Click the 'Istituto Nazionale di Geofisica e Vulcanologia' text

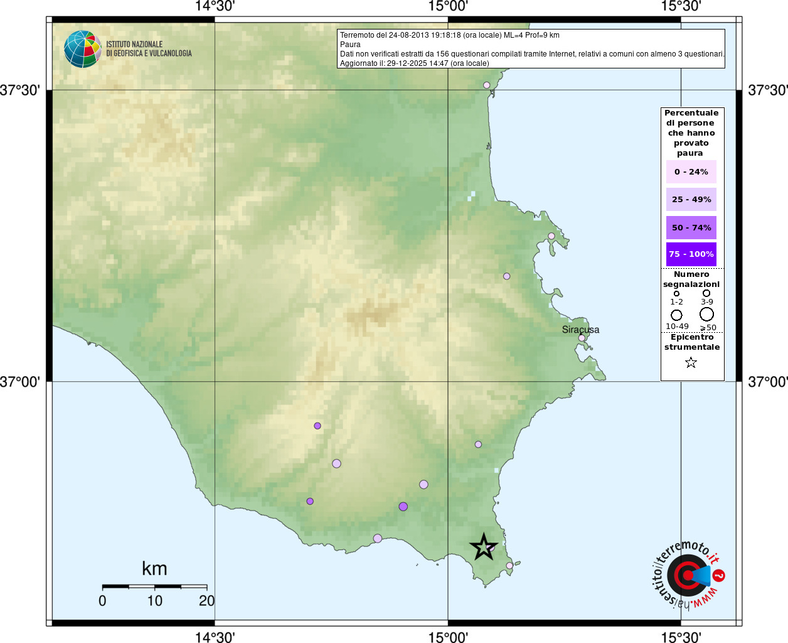coord(149,49)
